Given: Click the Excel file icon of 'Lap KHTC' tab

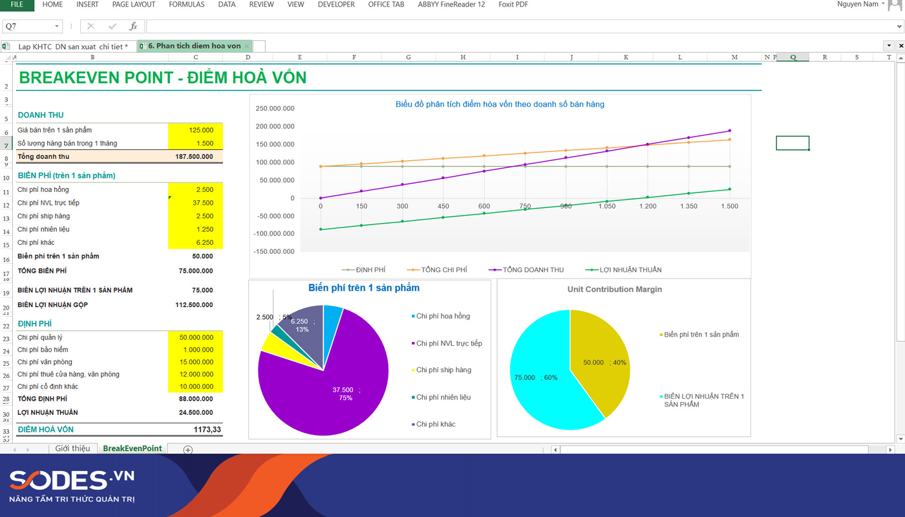Looking at the screenshot, I should click(x=6, y=47).
